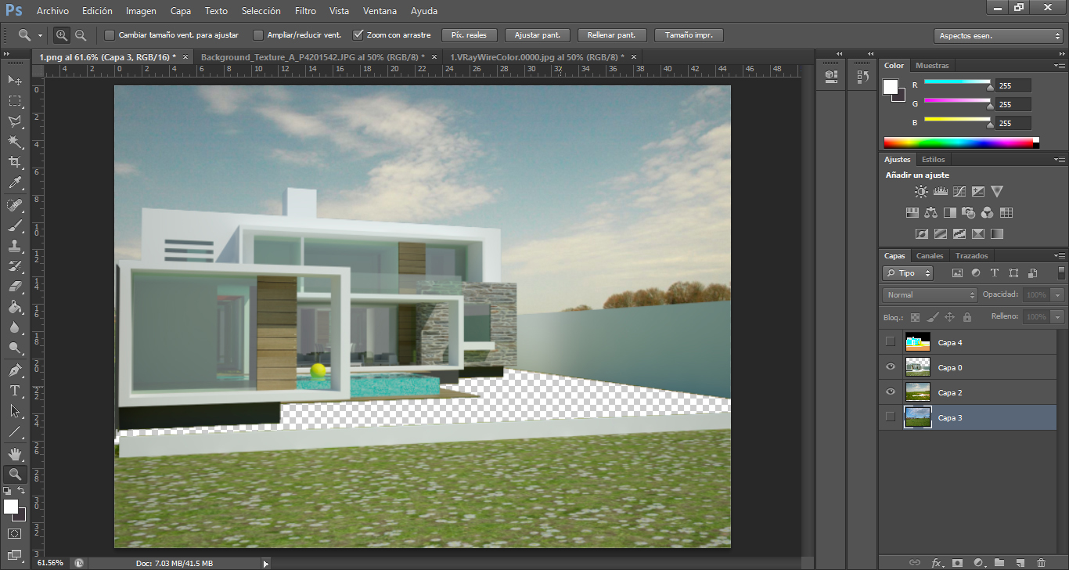This screenshot has height=570, width=1069.
Task: Enable Cambiar tamaño vent. para ajustar
Action: 109,34
